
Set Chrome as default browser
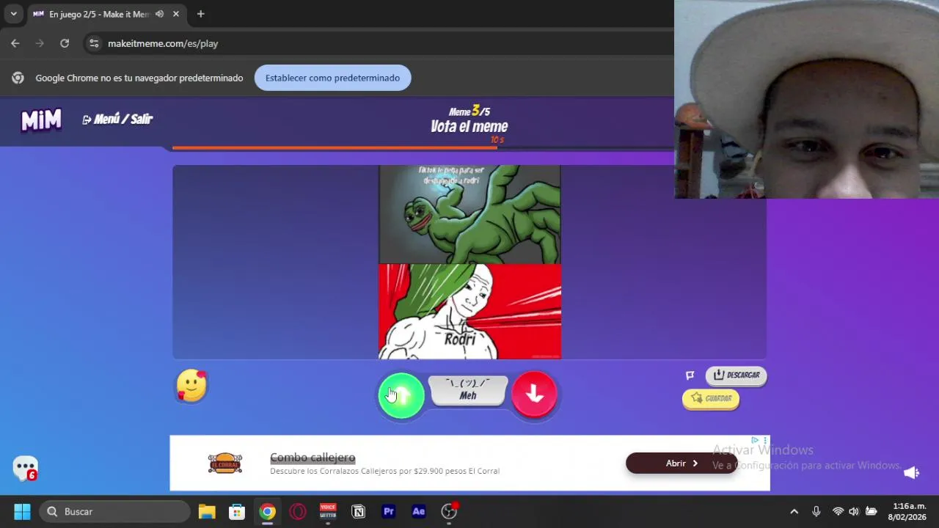click(332, 78)
